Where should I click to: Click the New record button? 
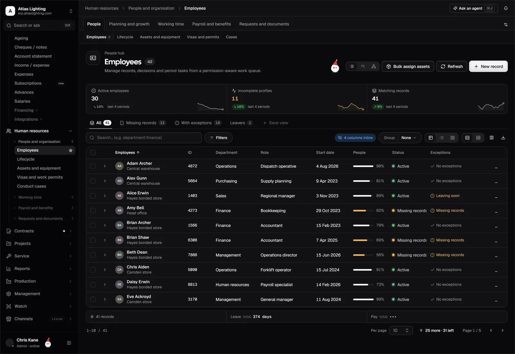point(488,66)
